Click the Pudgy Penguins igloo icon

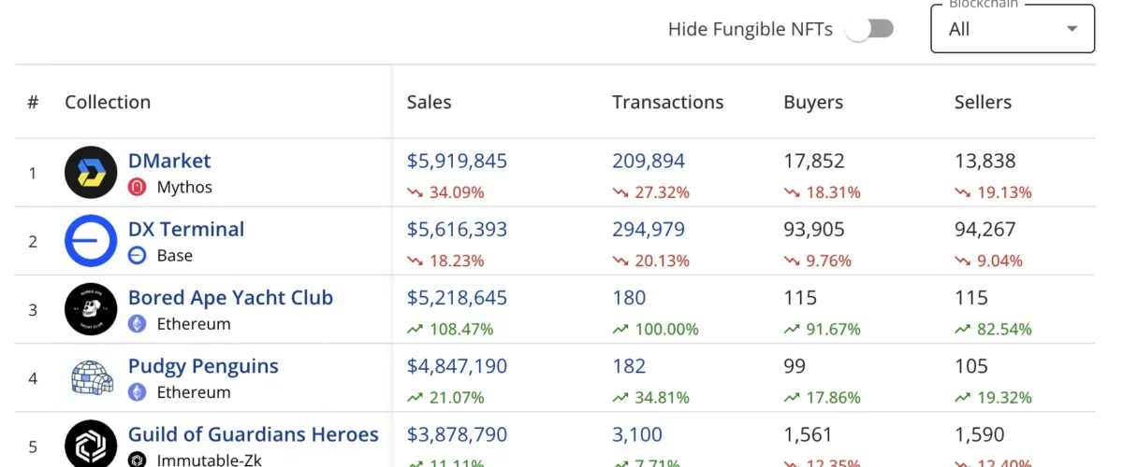pos(91,377)
